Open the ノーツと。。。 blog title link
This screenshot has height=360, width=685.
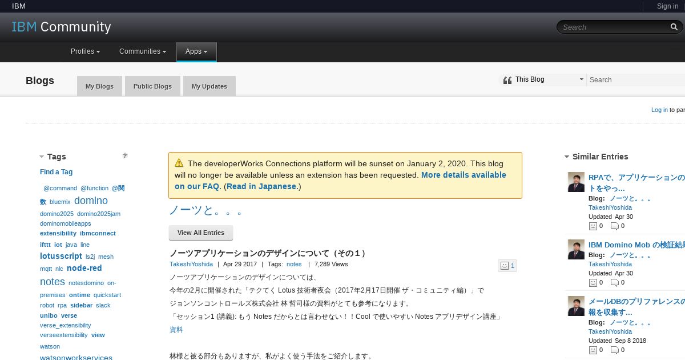(205, 210)
